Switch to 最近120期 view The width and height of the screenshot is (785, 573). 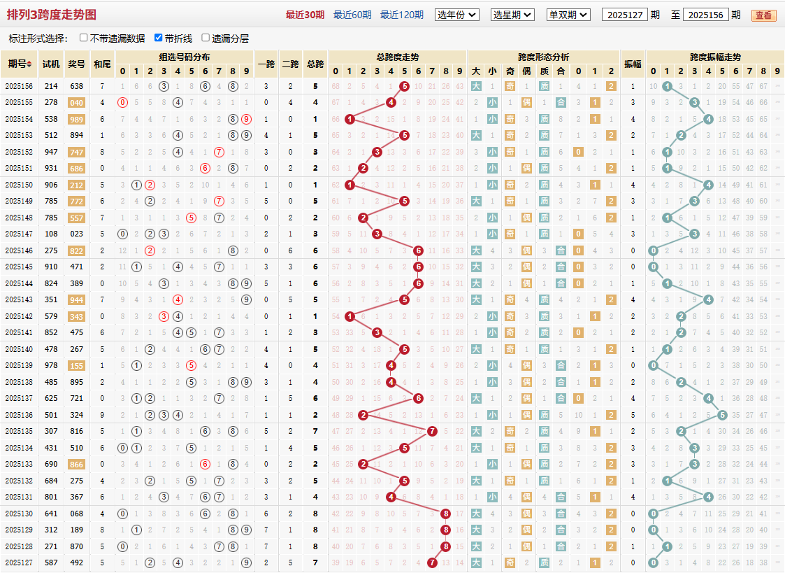(x=401, y=15)
